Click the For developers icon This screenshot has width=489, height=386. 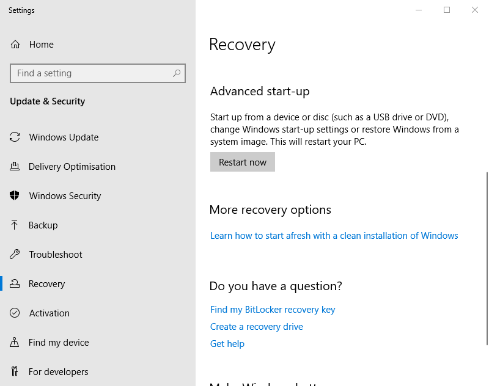pyautogui.click(x=15, y=372)
